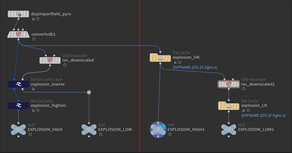The height and width of the screenshot is (153, 292).
Task: Toggle lock badge under explosion_HR
Action: (x=175, y=62)
